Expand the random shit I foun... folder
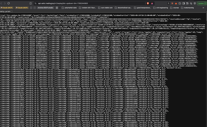207x127 pixels. tap(87, 8)
